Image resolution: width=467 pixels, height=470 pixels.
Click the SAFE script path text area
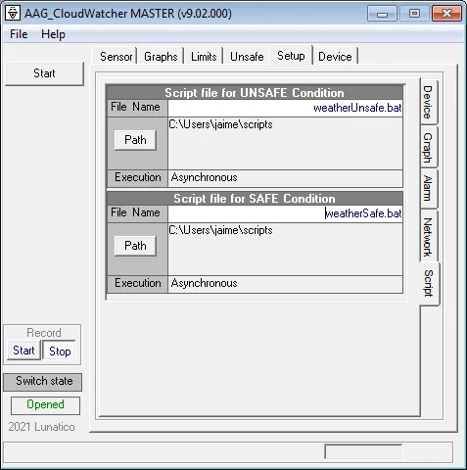(x=285, y=249)
